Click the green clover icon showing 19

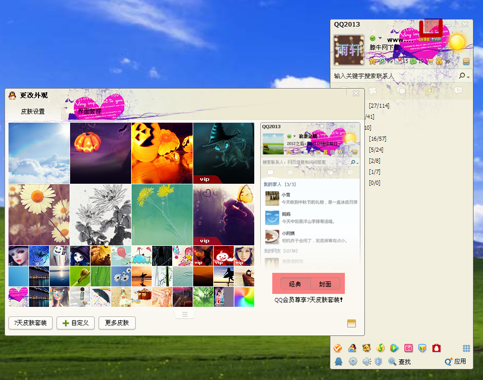click(x=413, y=61)
